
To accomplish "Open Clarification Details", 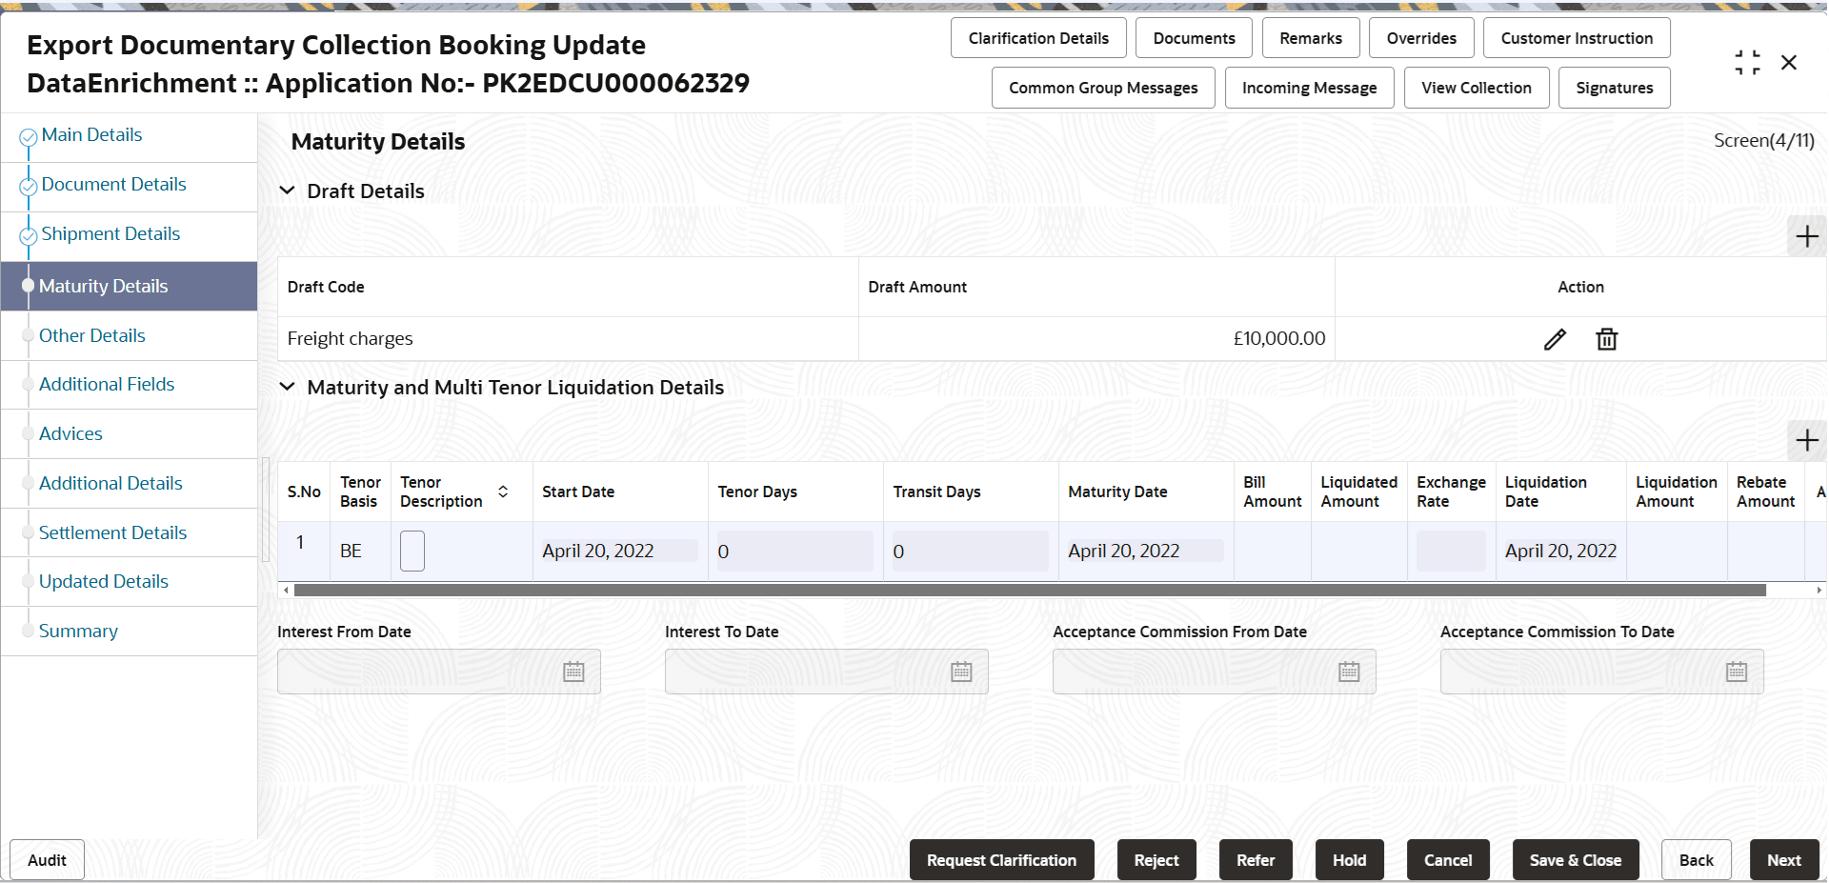I will click(x=1038, y=38).
